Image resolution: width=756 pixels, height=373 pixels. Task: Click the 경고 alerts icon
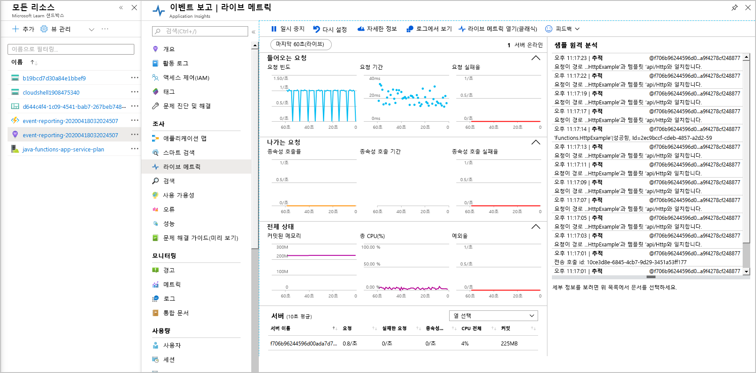(155, 270)
